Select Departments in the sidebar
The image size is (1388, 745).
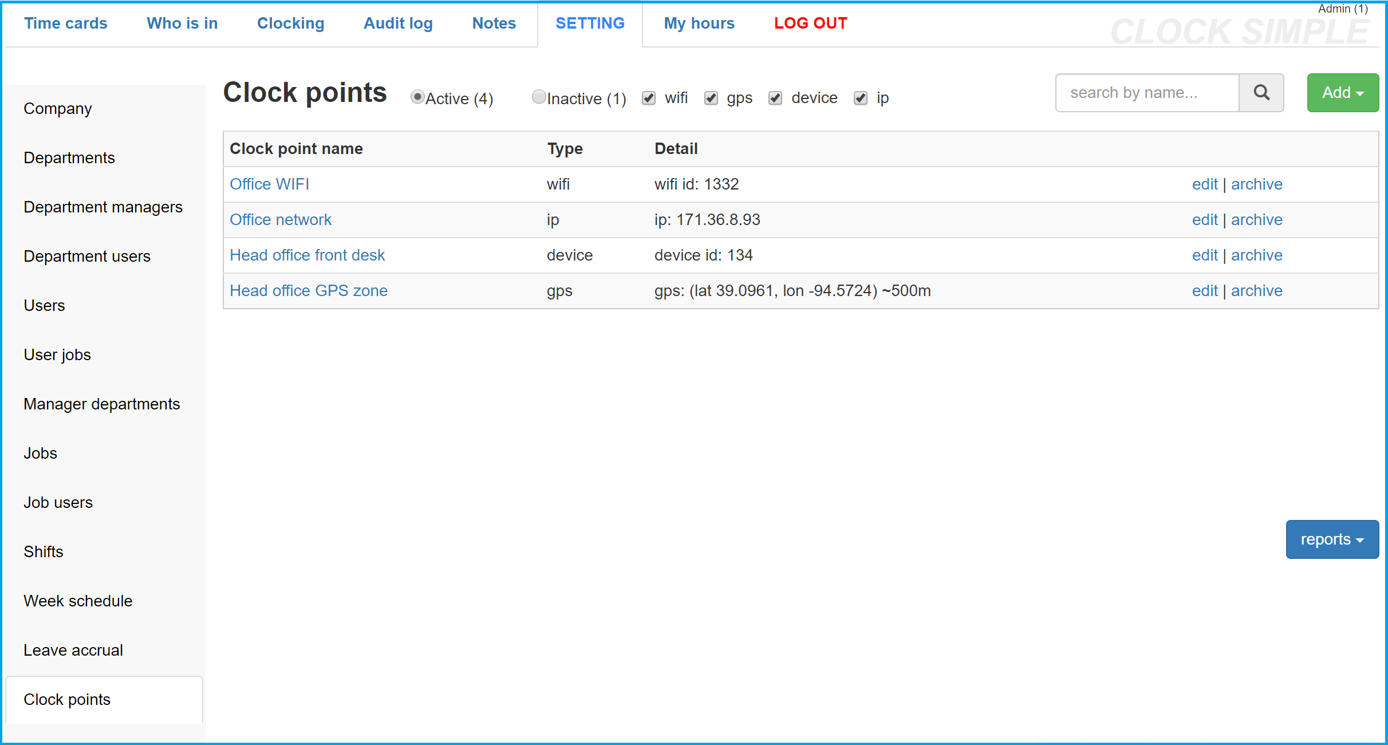coord(69,157)
